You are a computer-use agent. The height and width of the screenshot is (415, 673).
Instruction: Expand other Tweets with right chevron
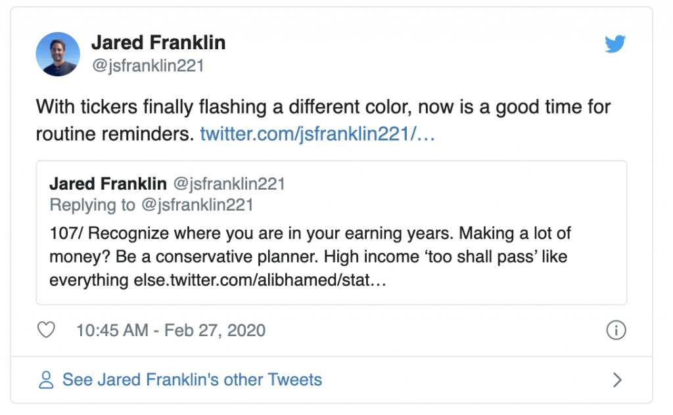tap(616, 380)
